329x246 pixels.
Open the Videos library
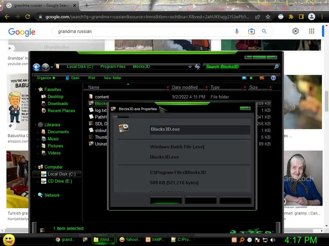(54, 153)
